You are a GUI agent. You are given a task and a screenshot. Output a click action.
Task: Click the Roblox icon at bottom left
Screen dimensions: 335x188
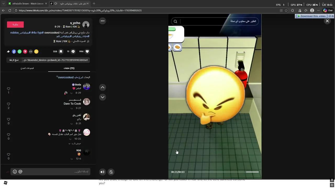point(5,183)
